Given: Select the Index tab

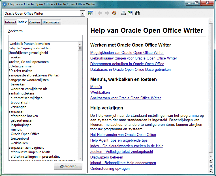Looking at the screenshot, I should (22, 22).
